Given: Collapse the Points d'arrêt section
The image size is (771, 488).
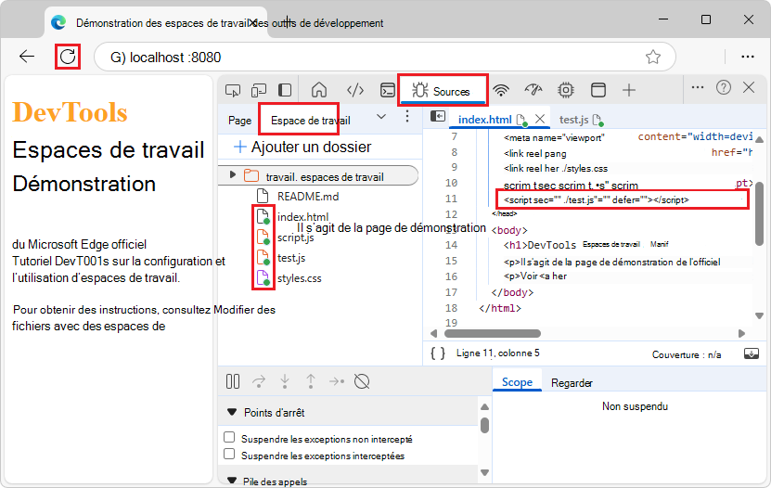Looking at the screenshot, I should pyautogui.click(x=232, y=412).
